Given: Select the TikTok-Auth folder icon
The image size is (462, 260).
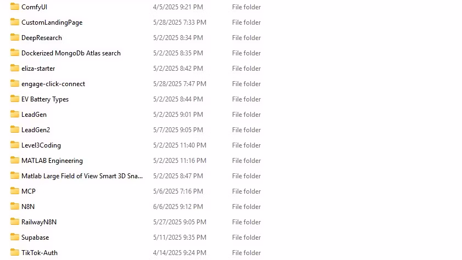Looking at the screenshot, I should coord(14,252).
